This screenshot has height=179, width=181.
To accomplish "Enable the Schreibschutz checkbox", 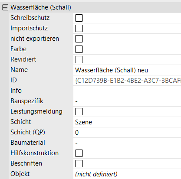I will pyautogui.click(x=79, y=18).
